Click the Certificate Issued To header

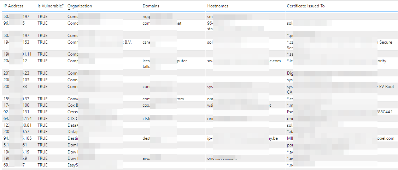[x=306, y=6]
